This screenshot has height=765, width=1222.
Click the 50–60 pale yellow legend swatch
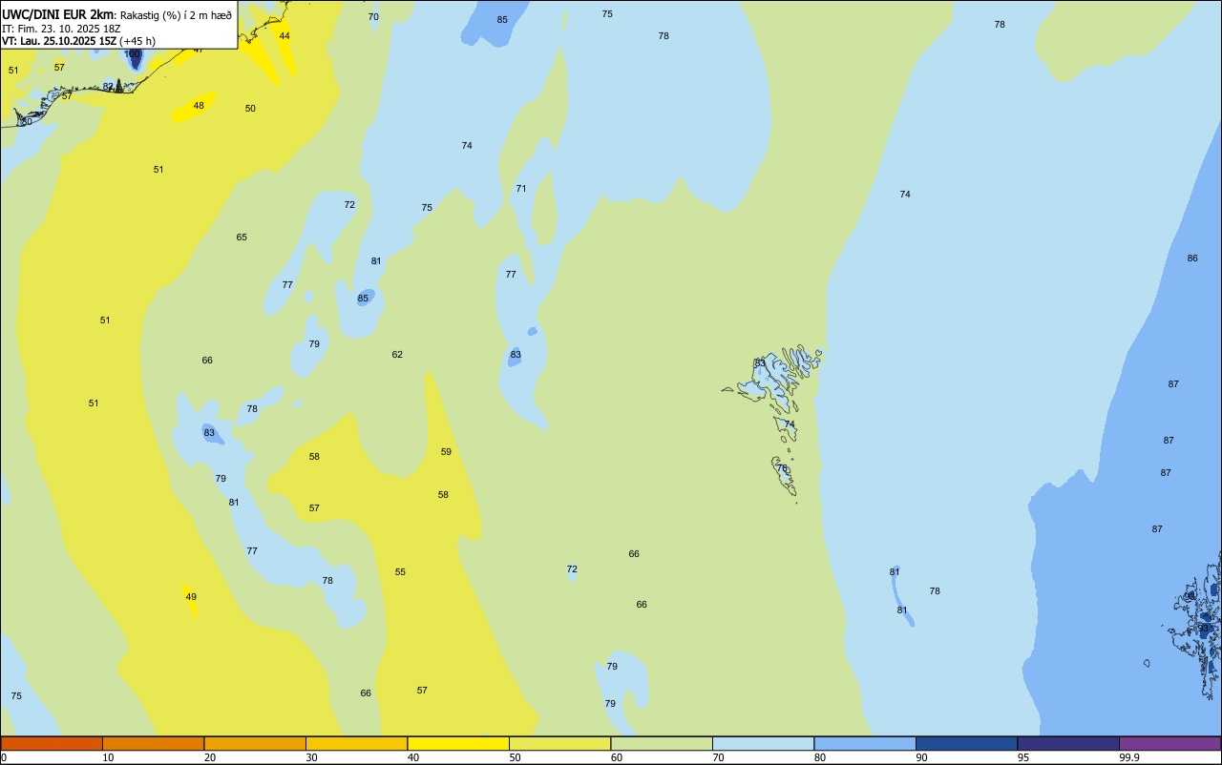(x=559, y=743)
